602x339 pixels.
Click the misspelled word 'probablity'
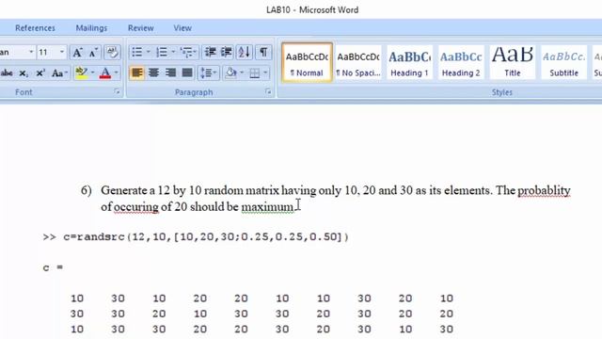click(x=544, y=190)
